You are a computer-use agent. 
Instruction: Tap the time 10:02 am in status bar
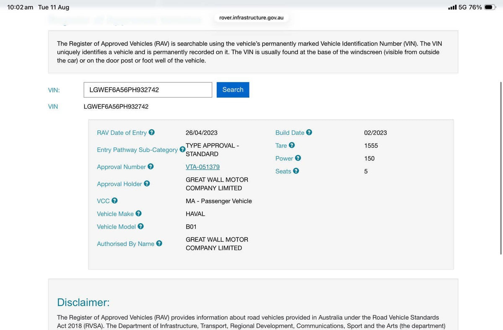(x=20, y=7)
